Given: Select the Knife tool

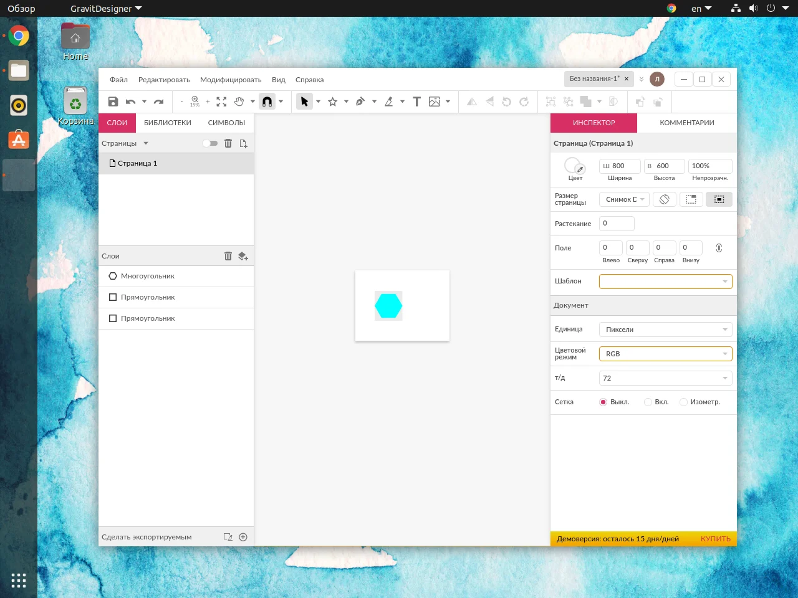Looking at the screenshot, I should click(388, 102).
